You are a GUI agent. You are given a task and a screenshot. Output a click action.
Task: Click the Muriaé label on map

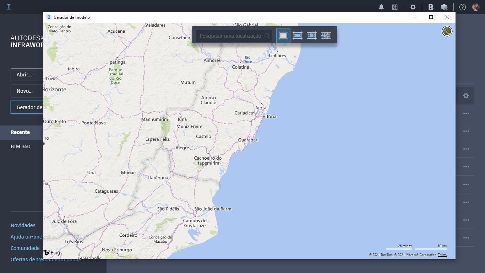tap(128, 173)
